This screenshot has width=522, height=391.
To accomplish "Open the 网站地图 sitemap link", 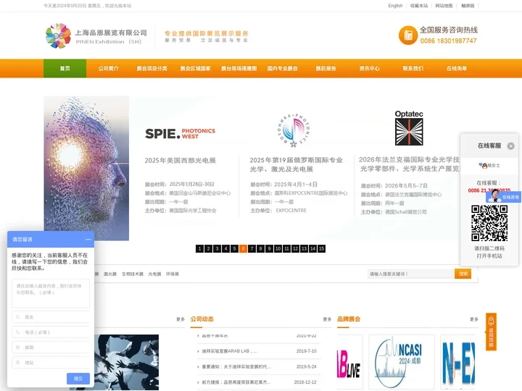I will click(444, 6).
